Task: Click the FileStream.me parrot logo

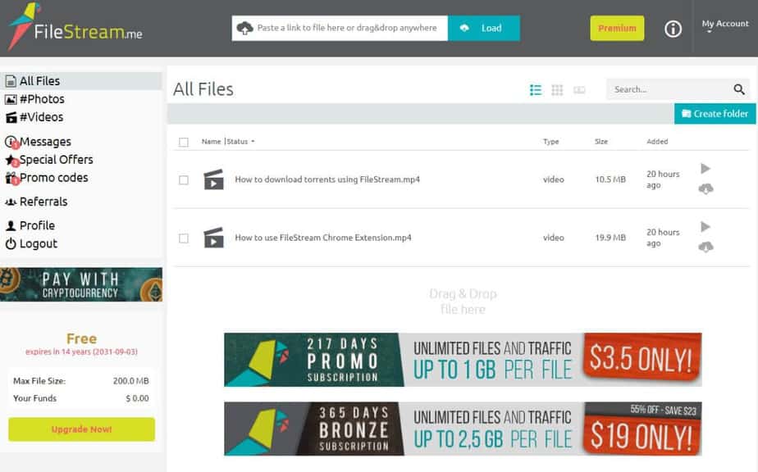Action: [75, 27]
